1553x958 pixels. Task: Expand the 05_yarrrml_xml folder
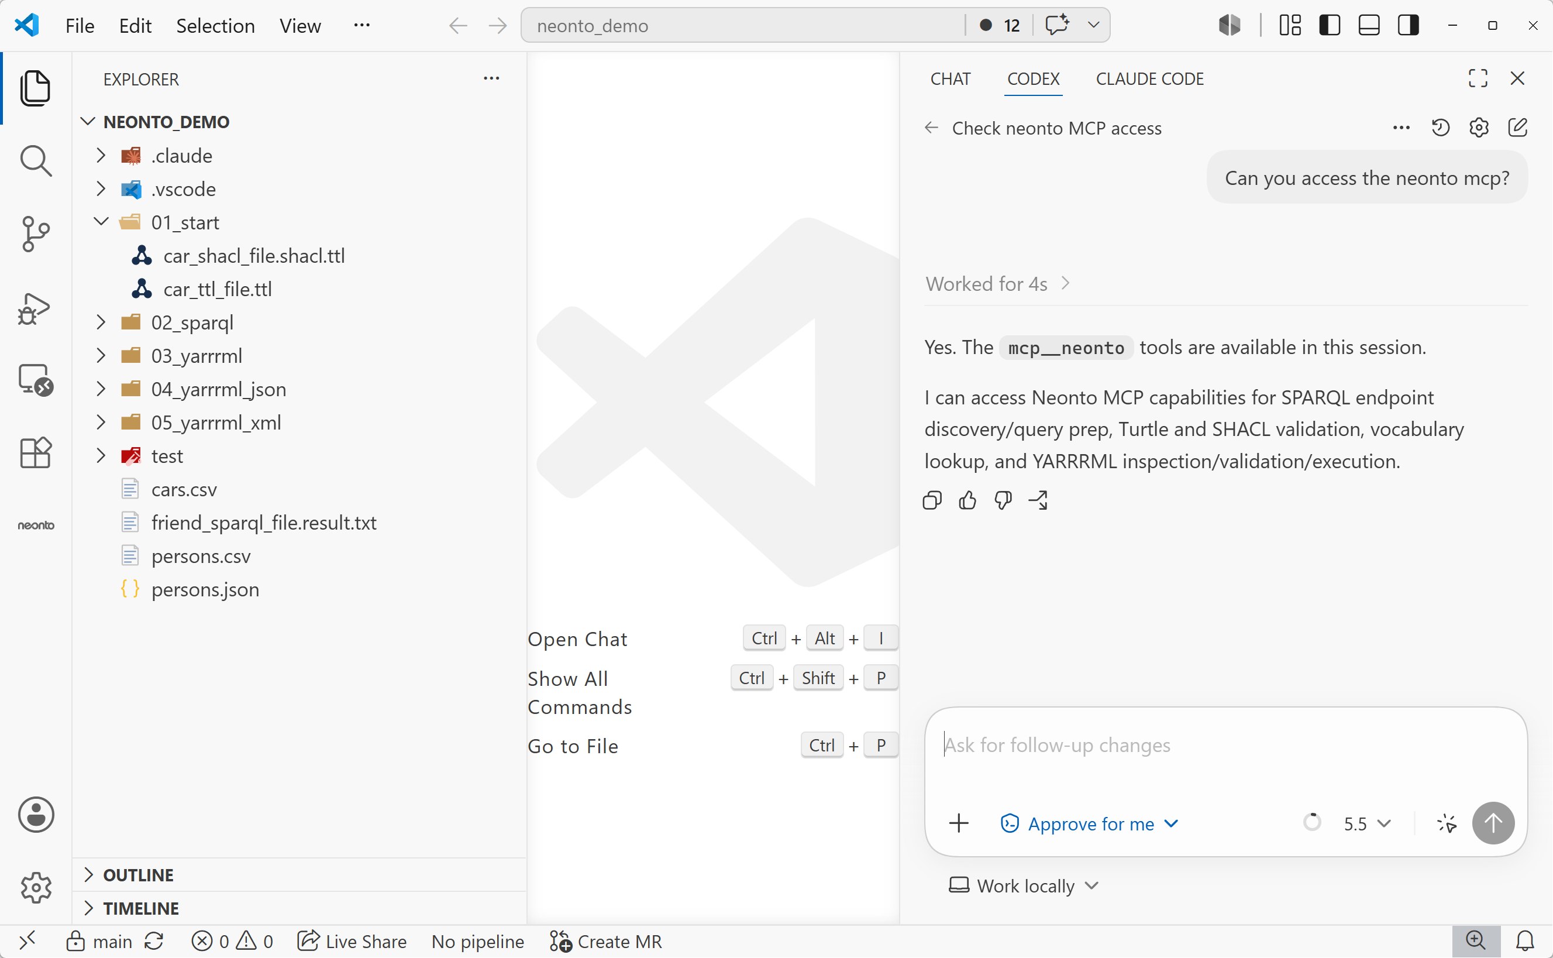101,422
